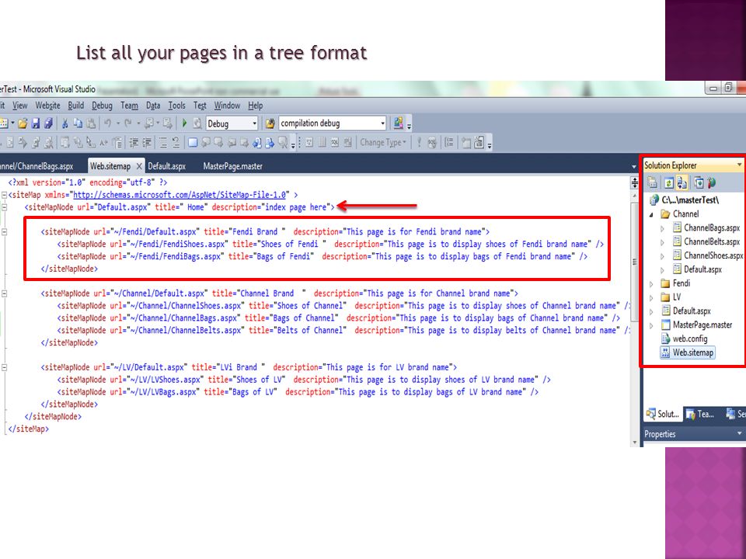Open the View menu

tap(20, 106)
